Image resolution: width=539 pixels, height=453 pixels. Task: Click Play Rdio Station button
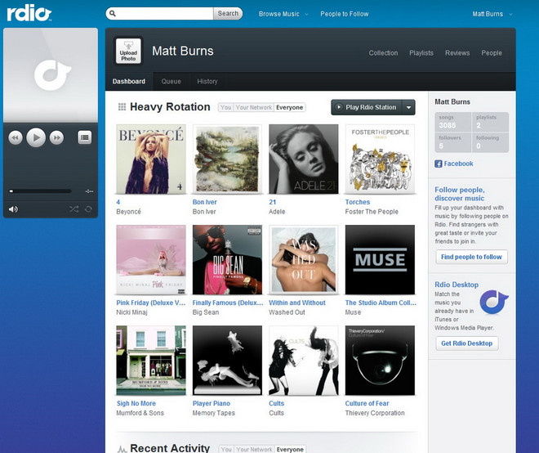tap(367, 107)
